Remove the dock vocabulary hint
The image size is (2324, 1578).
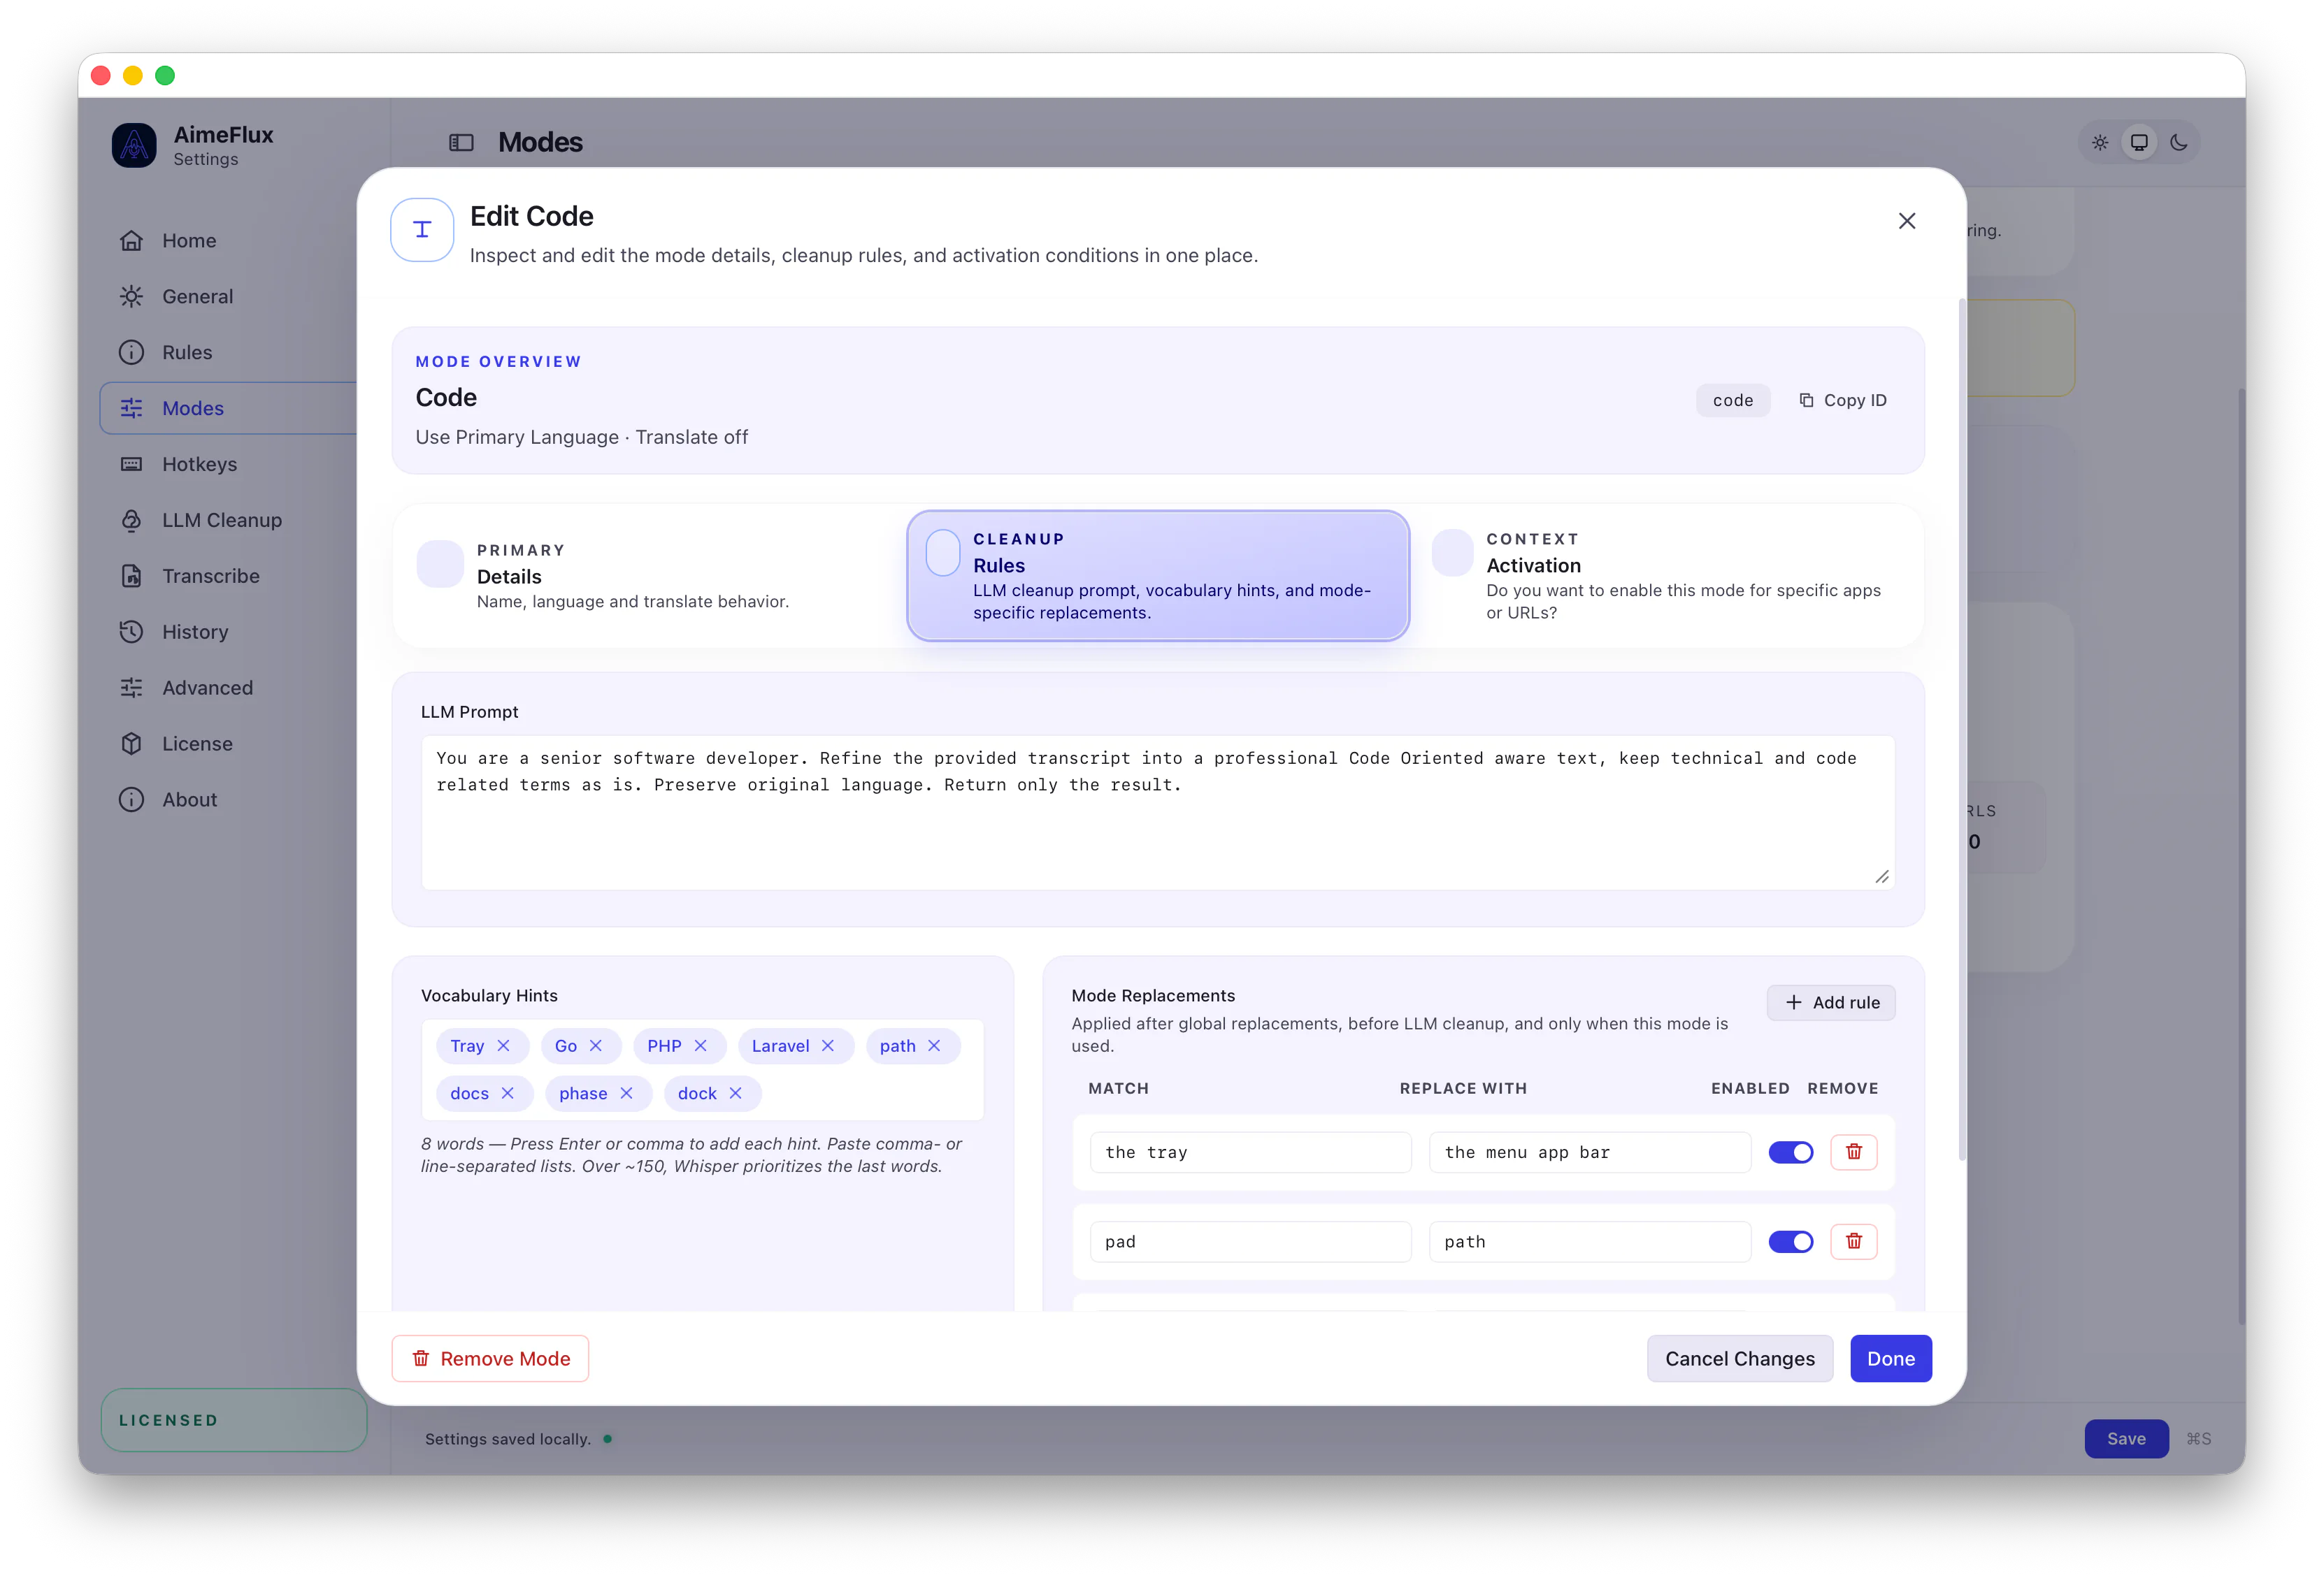tap(736, 1093)
